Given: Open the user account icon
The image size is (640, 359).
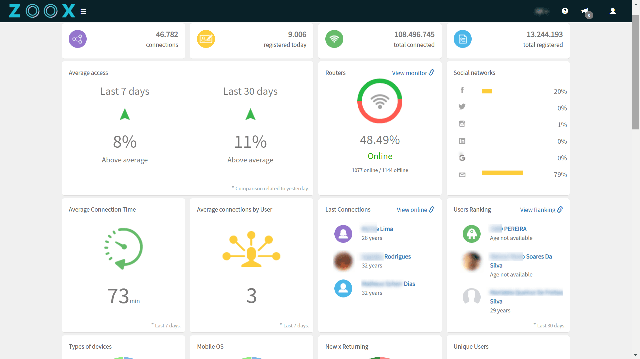Looking at the screenshot, I should [x=613, y=11].
